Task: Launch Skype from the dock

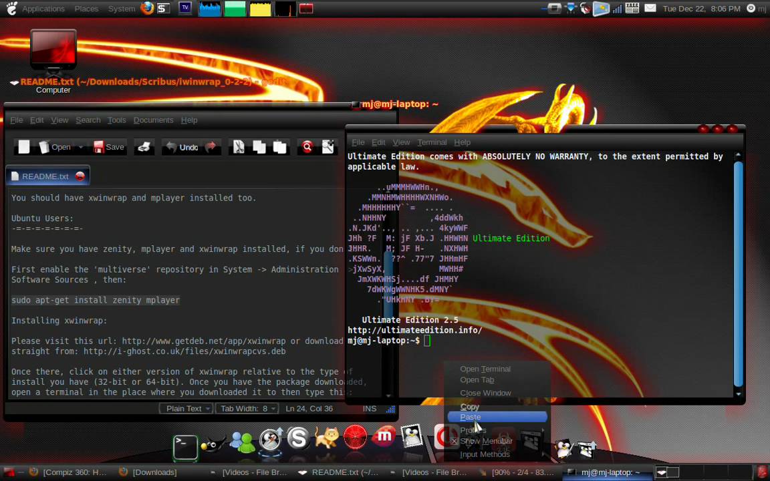Action: point(298,438)
